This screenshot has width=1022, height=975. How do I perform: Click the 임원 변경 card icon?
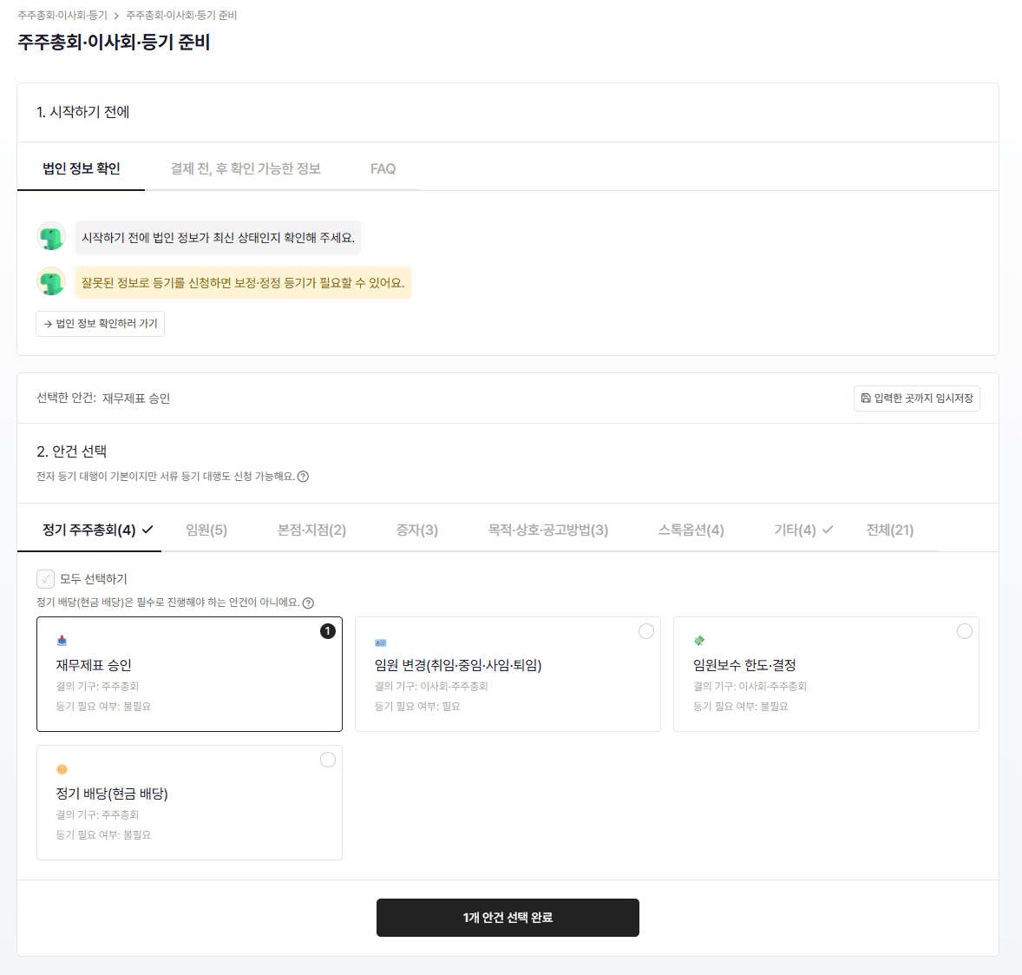click(x=381, y=643)
